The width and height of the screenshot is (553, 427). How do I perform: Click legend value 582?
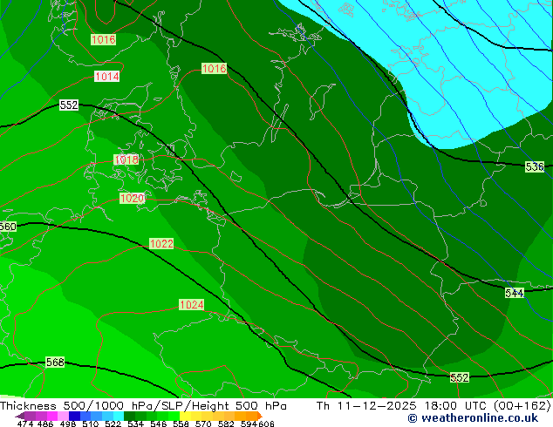pyautogui.click(x=226, y=424)
